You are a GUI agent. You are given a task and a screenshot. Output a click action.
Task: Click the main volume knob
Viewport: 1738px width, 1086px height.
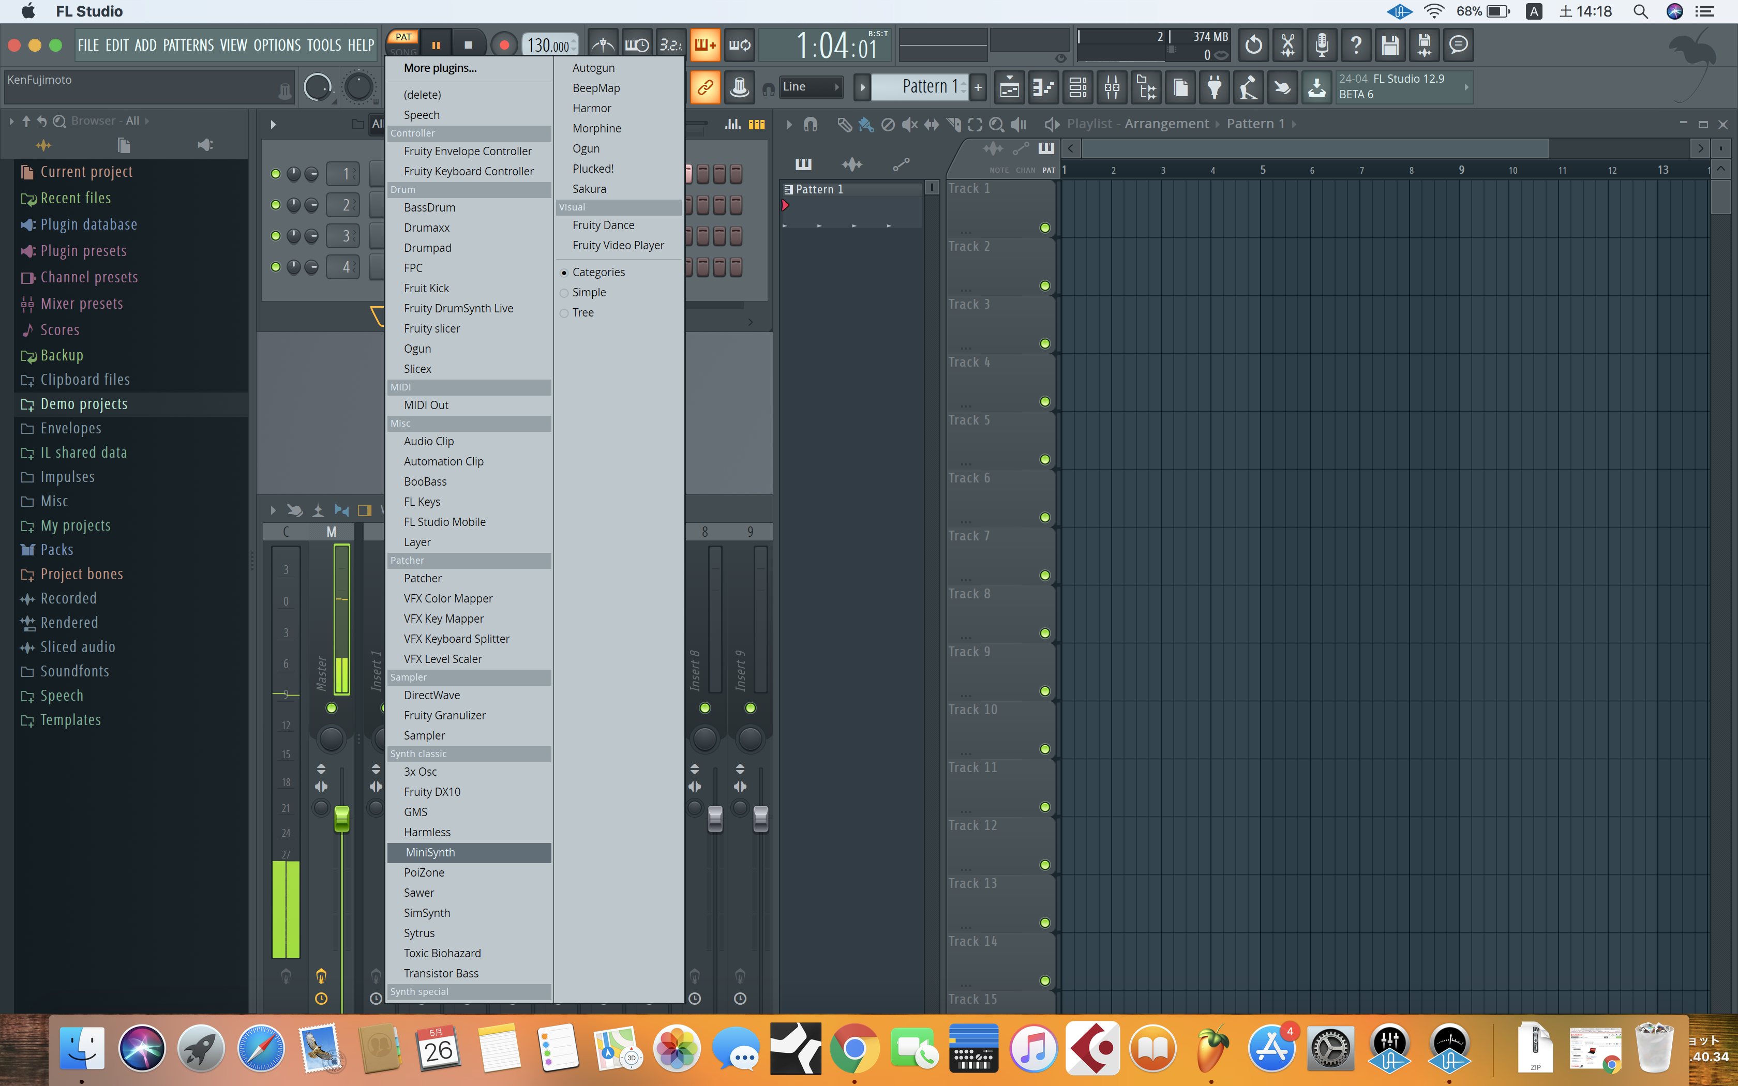tap(317, 87)
